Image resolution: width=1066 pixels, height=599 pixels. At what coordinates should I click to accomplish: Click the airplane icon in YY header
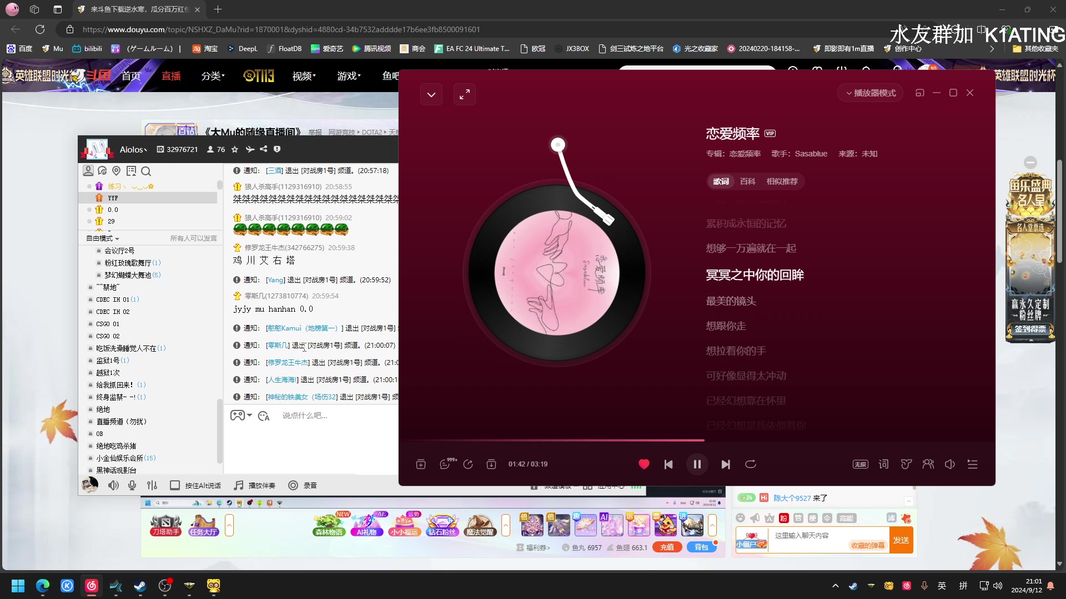click(250, 149)
